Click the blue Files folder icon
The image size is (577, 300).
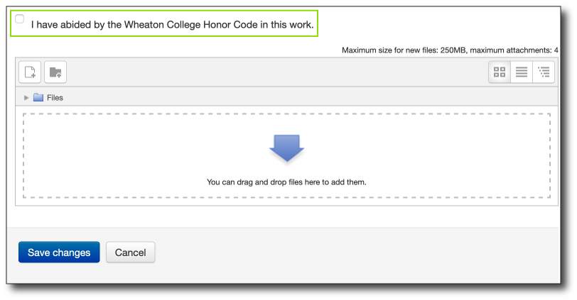coord(38,97)
